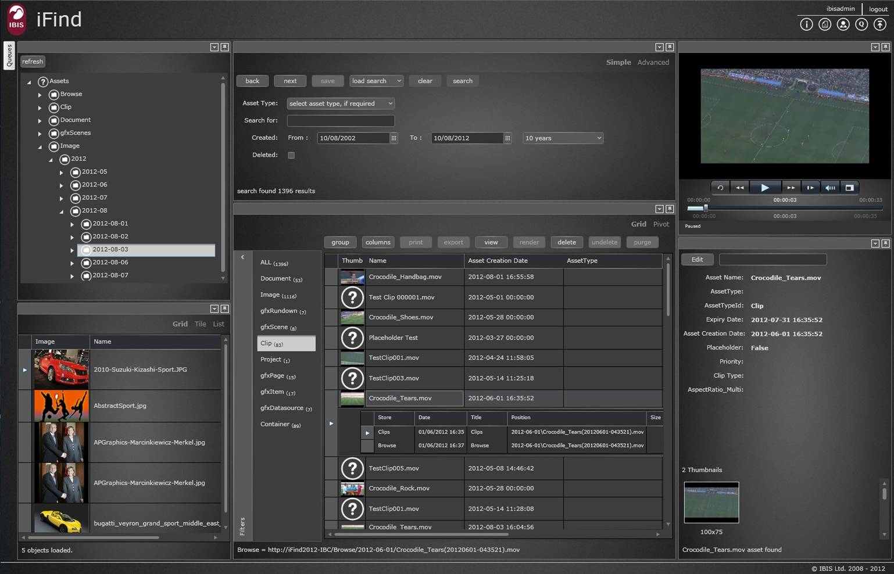Open the user profile icon in header
Image resolution: width=894 pixels, height=574 pixels.
(843, 24)
